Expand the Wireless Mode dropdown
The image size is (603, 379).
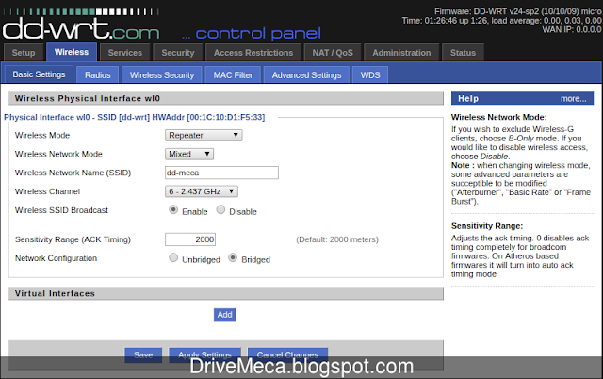point(204,136)
